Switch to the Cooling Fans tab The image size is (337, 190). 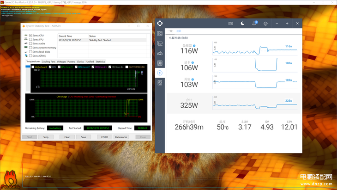pyautogui.click(x=48, y=62)
